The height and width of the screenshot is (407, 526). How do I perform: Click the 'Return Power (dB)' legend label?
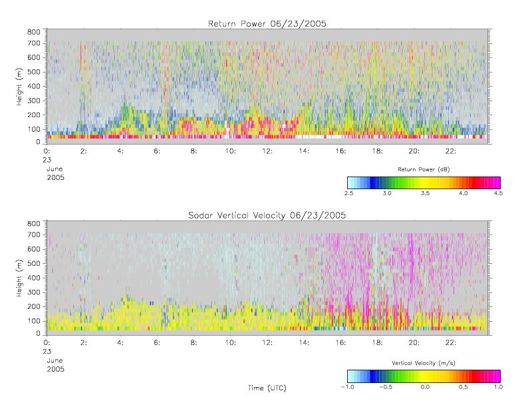coord(424,169)
